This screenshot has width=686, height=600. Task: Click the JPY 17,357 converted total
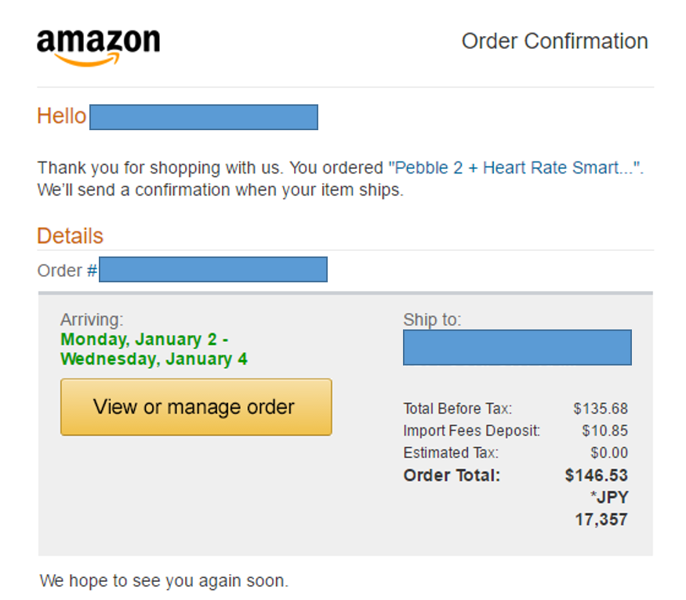[601, 508]
